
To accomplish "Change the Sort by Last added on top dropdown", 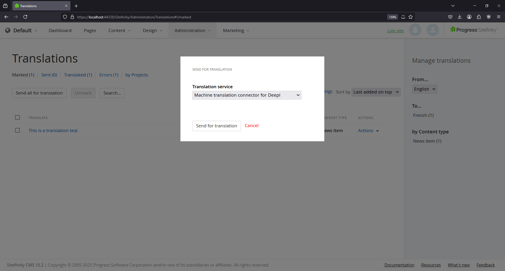I will point(376,92).
